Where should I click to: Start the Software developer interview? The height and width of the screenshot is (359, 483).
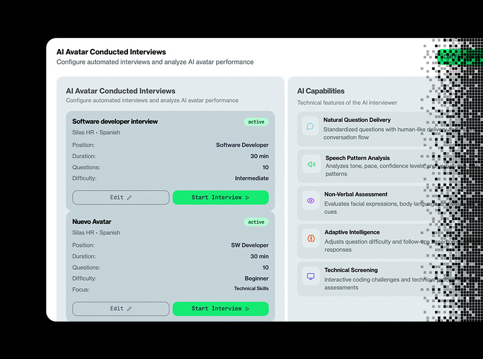[220, 197]
